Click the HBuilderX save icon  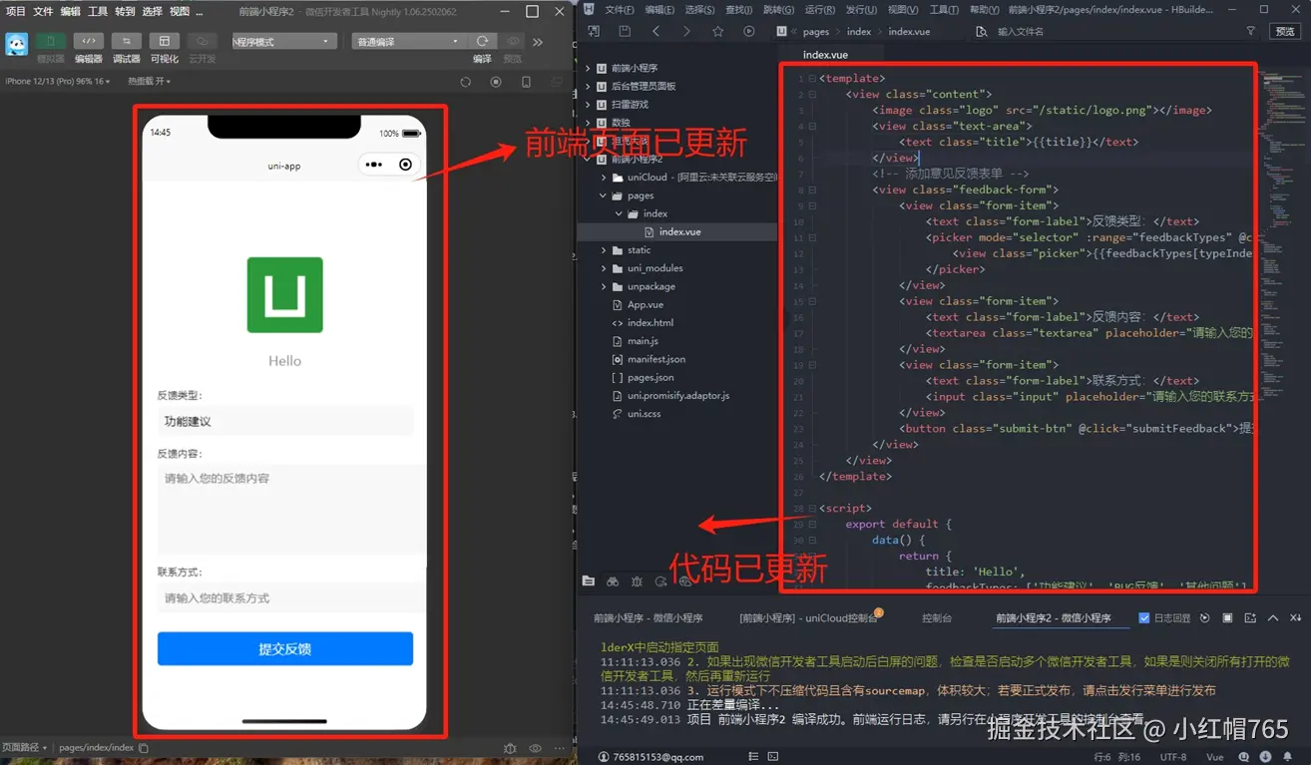point(625,32)
